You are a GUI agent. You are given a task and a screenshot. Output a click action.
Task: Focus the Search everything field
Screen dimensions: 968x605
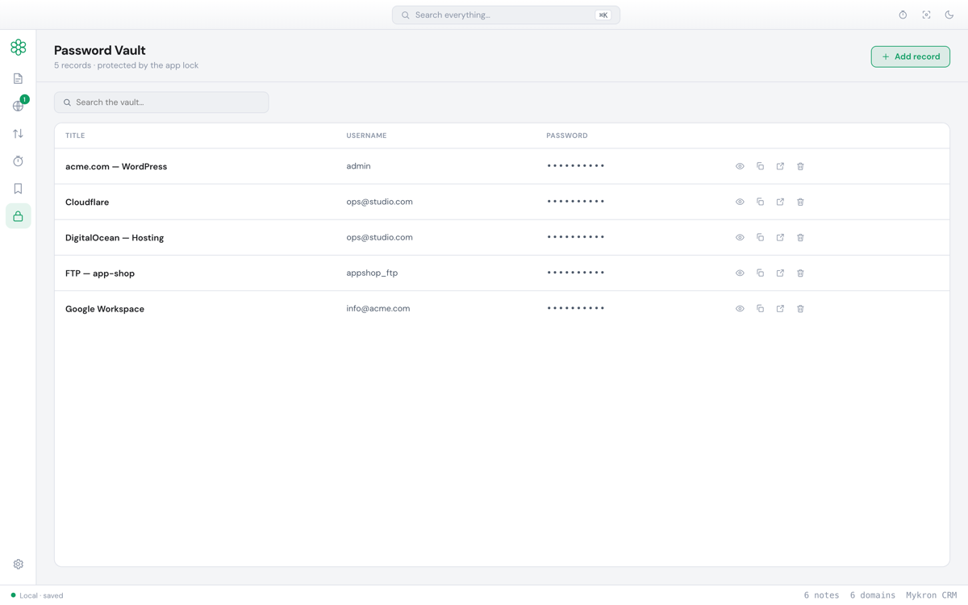pos(506,15)
